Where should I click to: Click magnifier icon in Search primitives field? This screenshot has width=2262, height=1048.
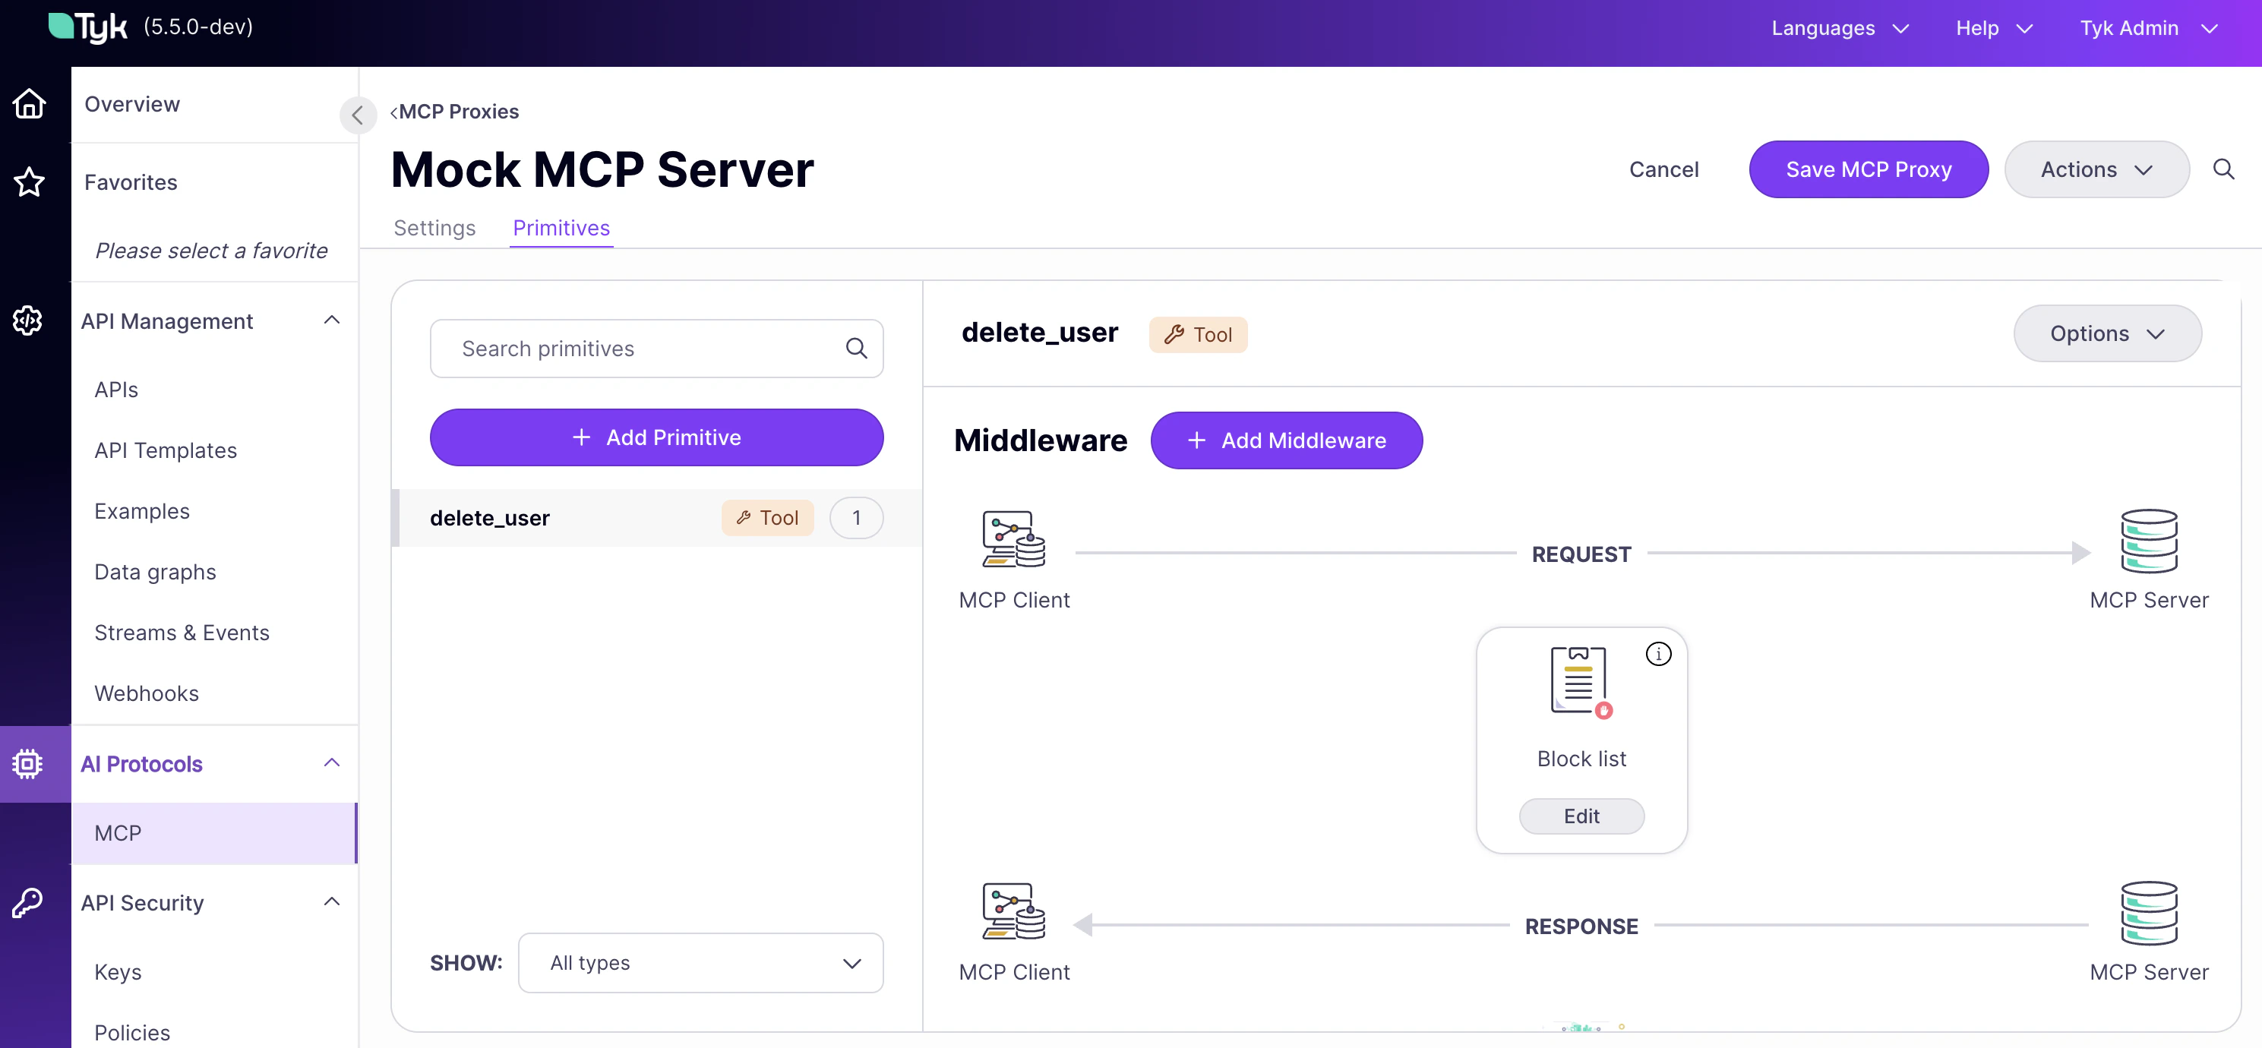(856, 349)
